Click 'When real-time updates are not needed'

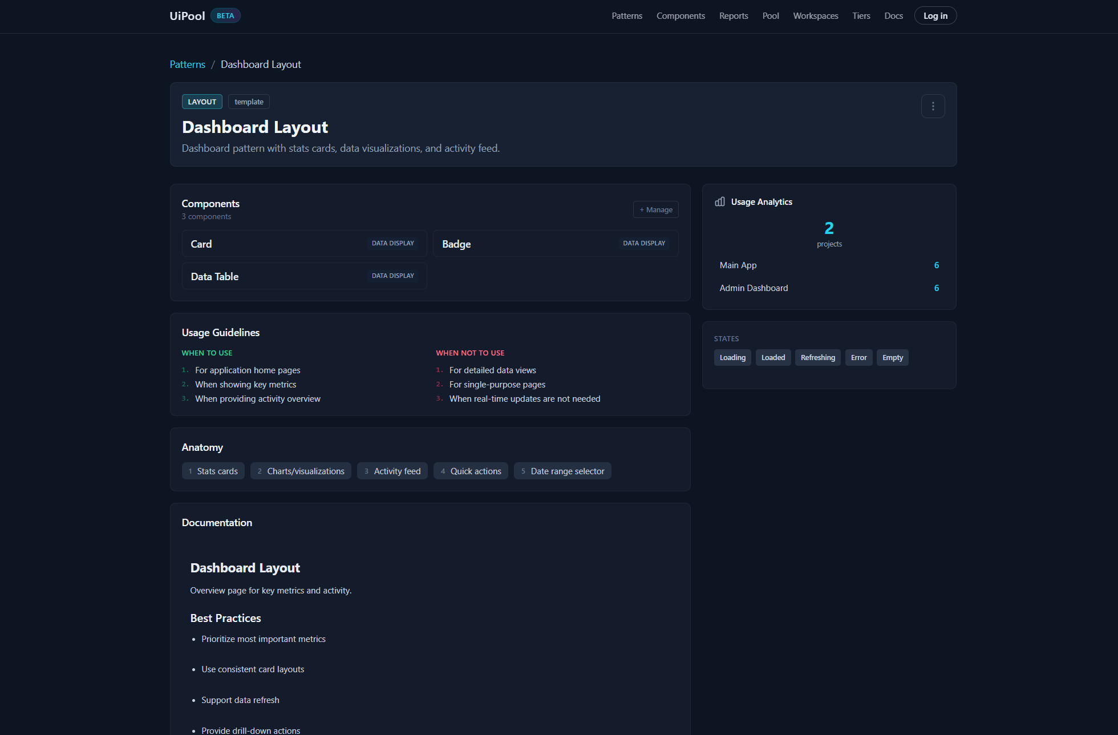pos(525,399)
